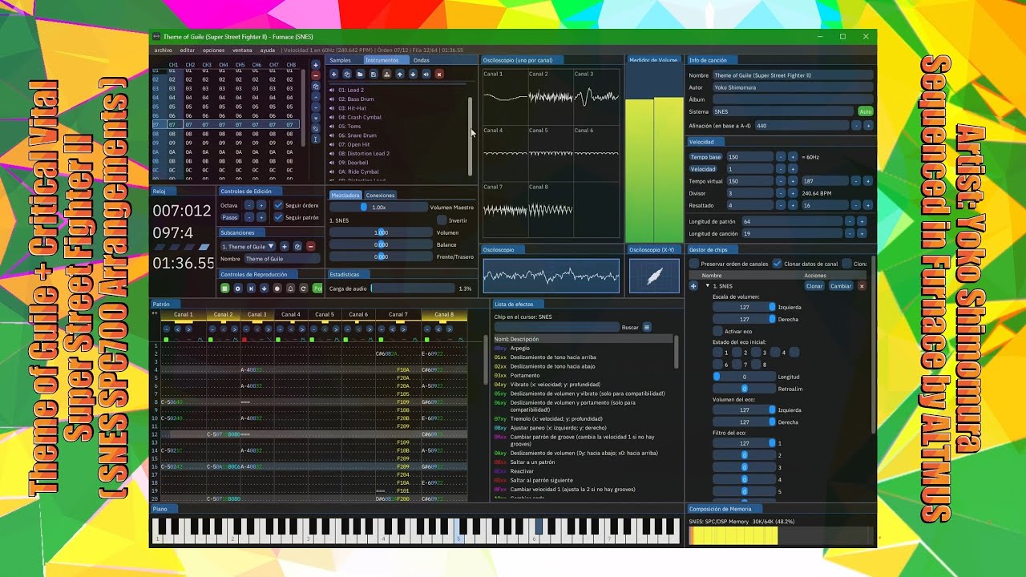1026x577 pixels.
Task: Adjust the Volumen Maestro slider
Action: pos(378,207)
